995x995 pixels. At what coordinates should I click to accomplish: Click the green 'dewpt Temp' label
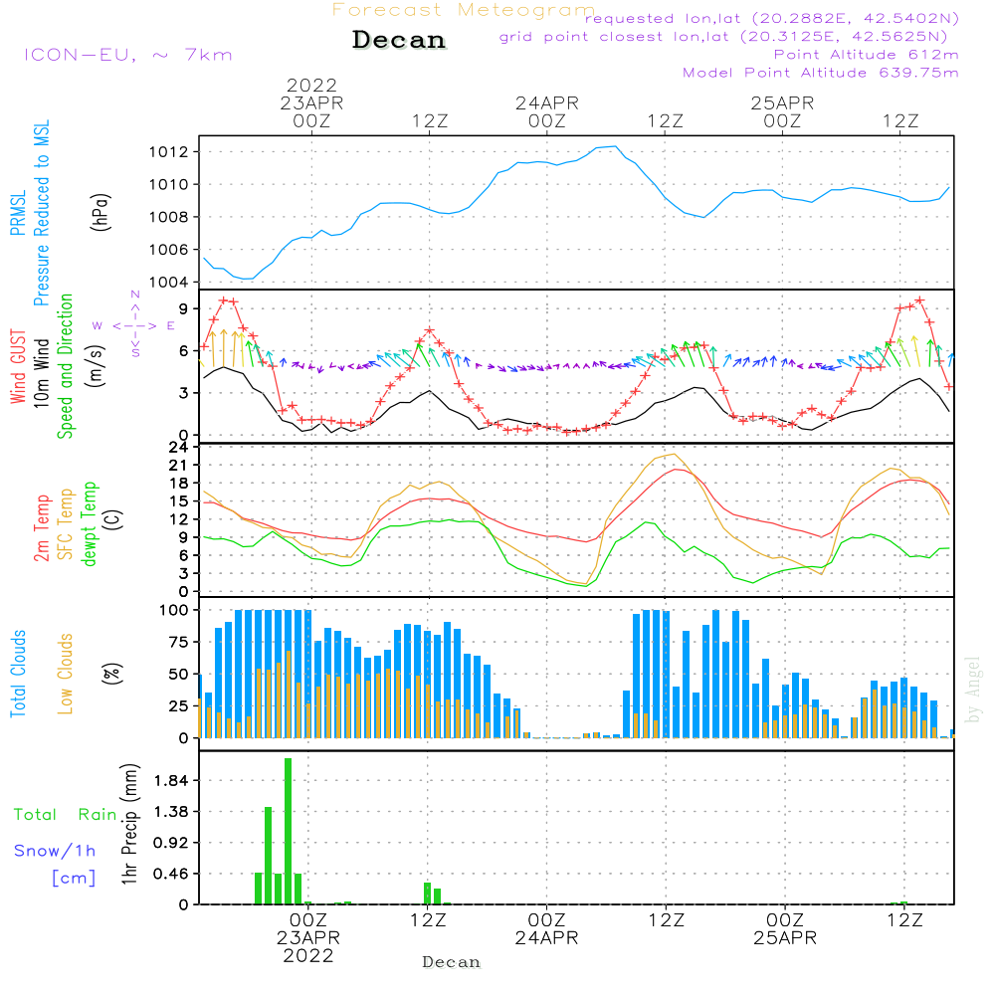[90, 524]
